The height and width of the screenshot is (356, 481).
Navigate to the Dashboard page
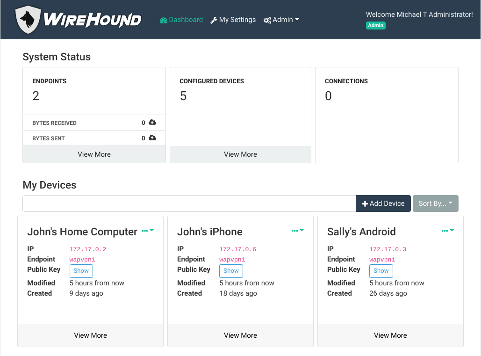[185, 20]
